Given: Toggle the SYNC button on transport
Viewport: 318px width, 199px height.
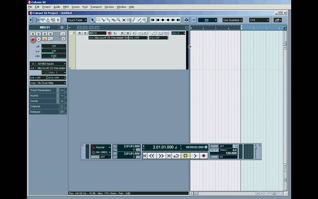Looking at the screenshot, I should tap(214, 157).
